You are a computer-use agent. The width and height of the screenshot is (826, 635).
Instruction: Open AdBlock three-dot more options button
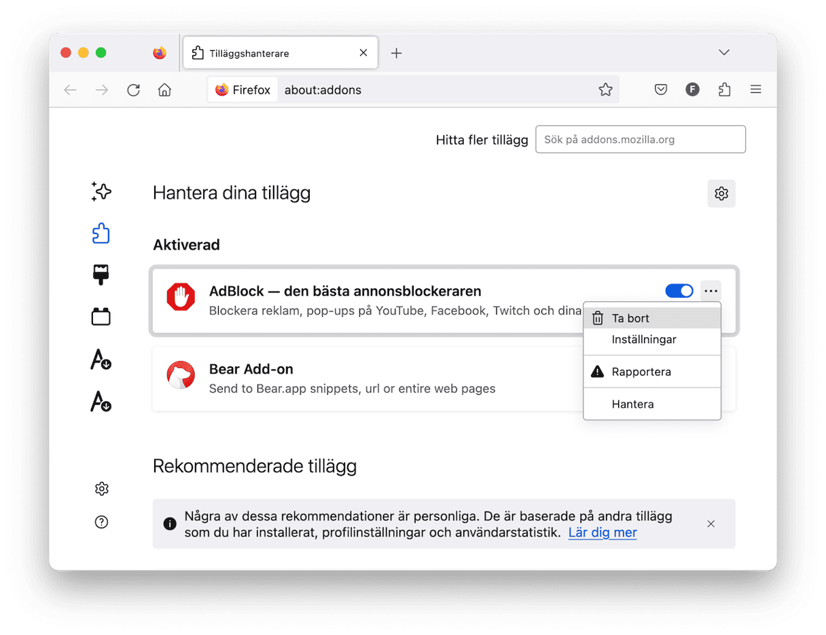point(711,291)
